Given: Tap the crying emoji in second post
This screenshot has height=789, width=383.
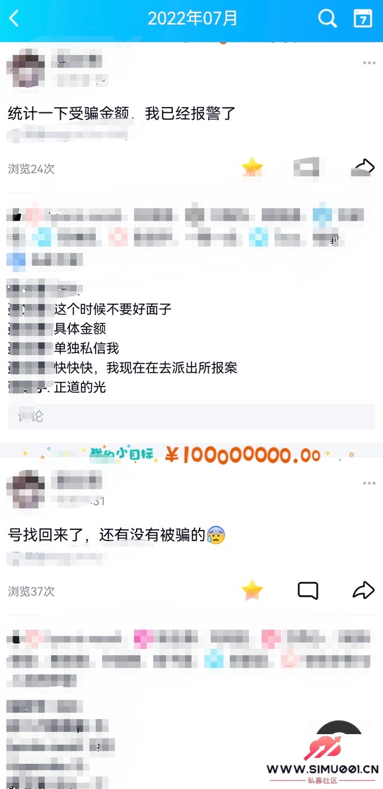Looking at the screenshot, I should [216, 535].
